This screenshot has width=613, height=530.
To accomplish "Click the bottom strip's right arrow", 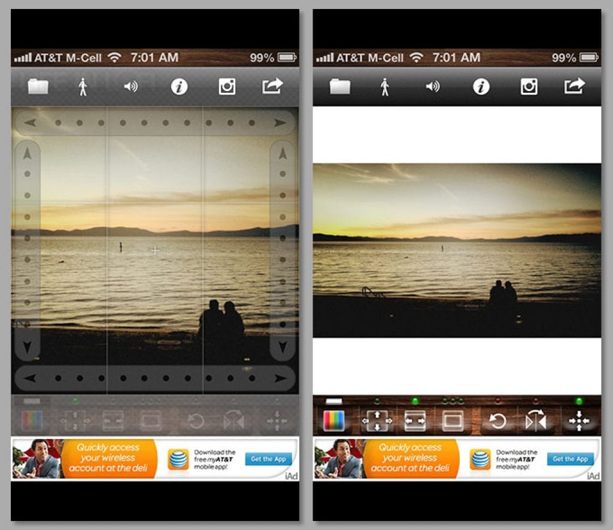I will click(280, 378).
